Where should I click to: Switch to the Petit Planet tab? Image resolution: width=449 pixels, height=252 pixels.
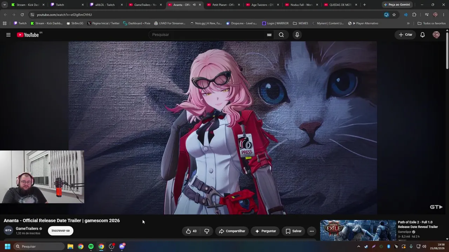click(x=223, y=5)
